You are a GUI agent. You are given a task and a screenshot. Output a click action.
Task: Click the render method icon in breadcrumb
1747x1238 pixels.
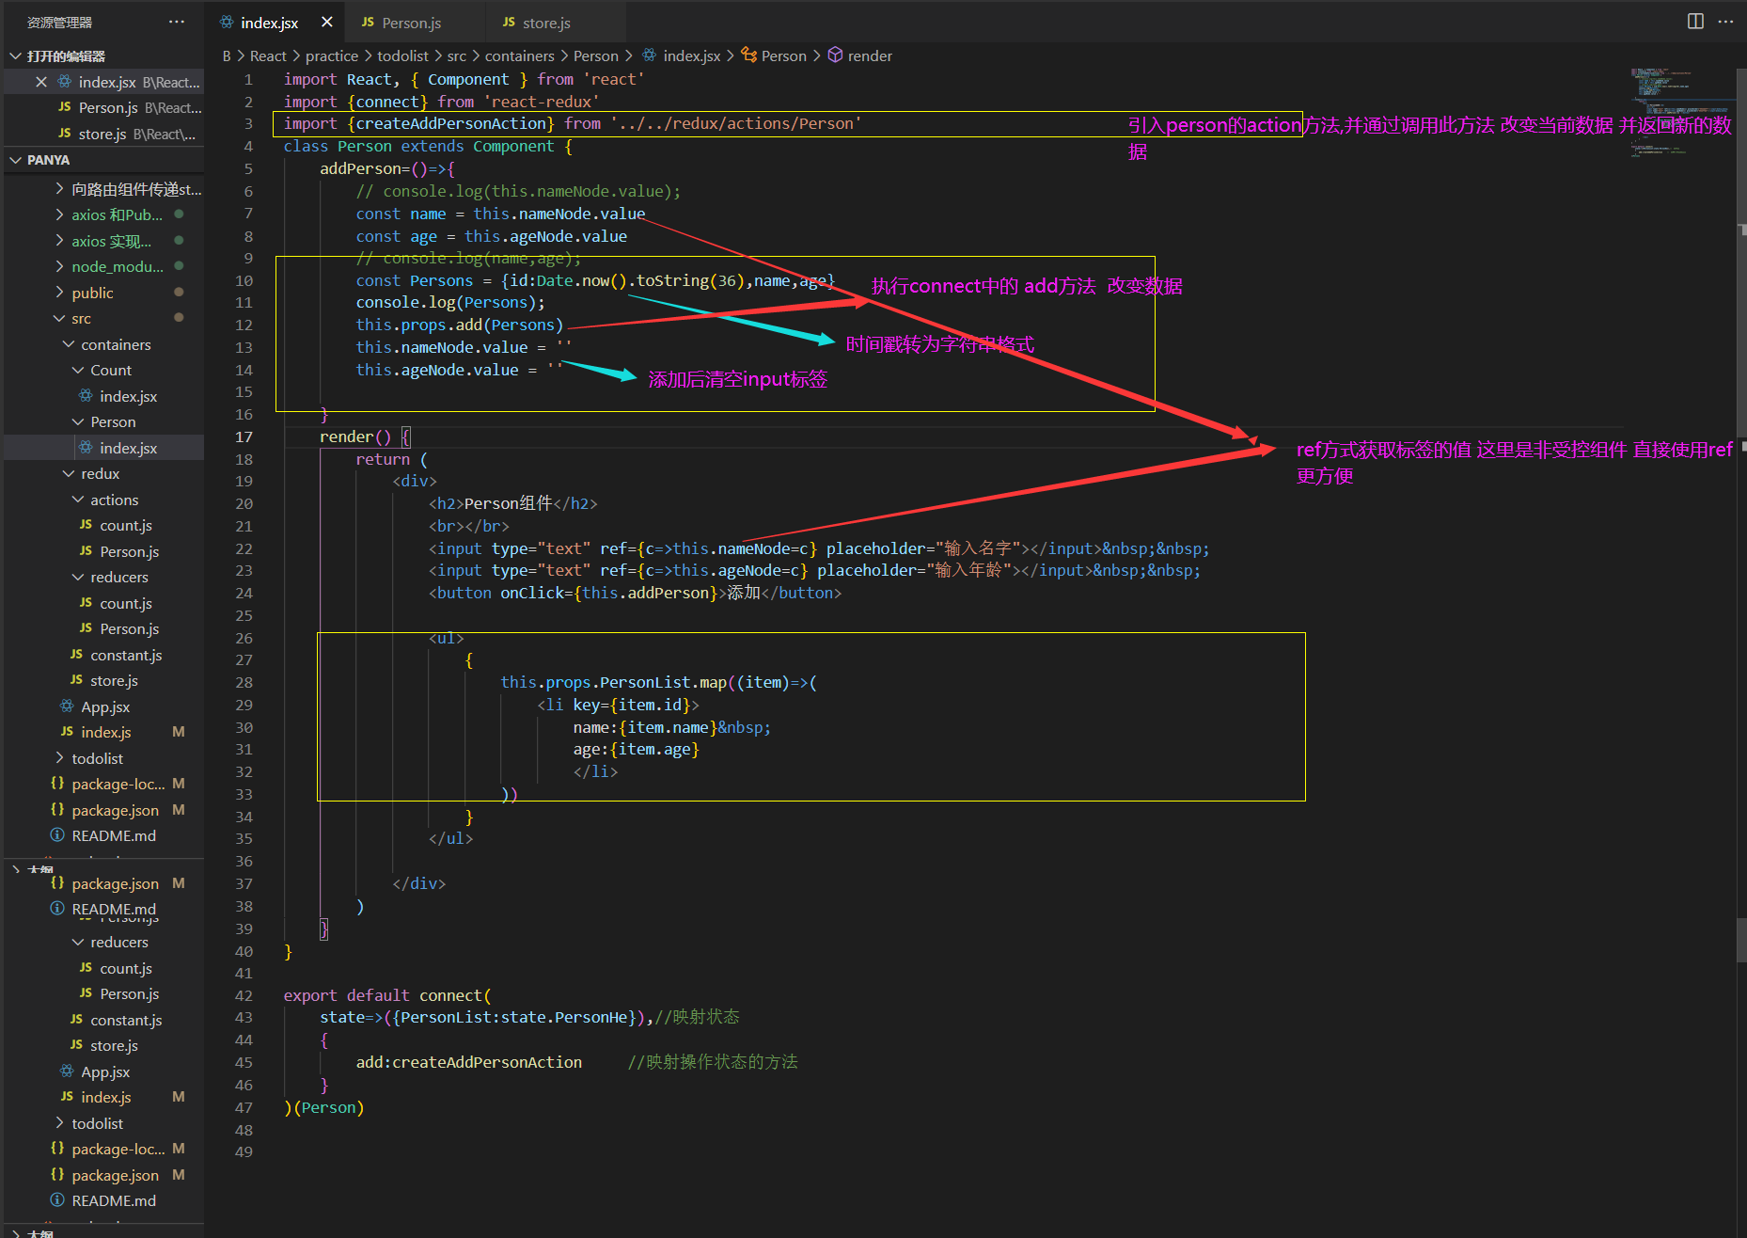click(835, 56)
